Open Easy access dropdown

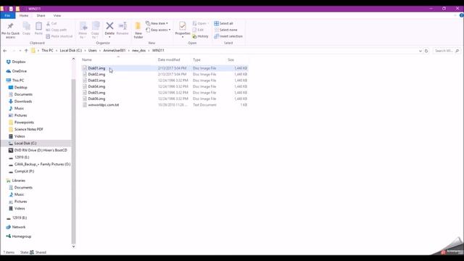point(158,30)
